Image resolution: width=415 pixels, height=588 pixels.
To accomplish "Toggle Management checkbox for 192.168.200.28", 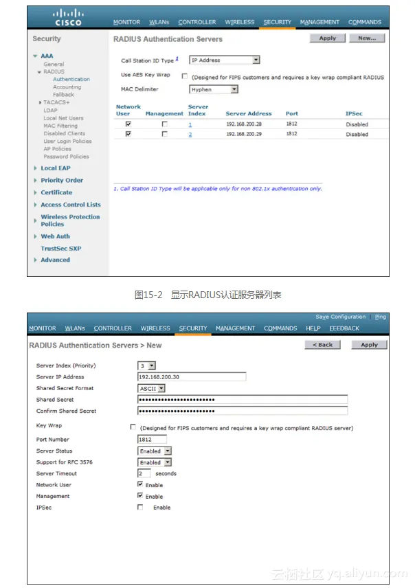I will click(x=164, y=124).
